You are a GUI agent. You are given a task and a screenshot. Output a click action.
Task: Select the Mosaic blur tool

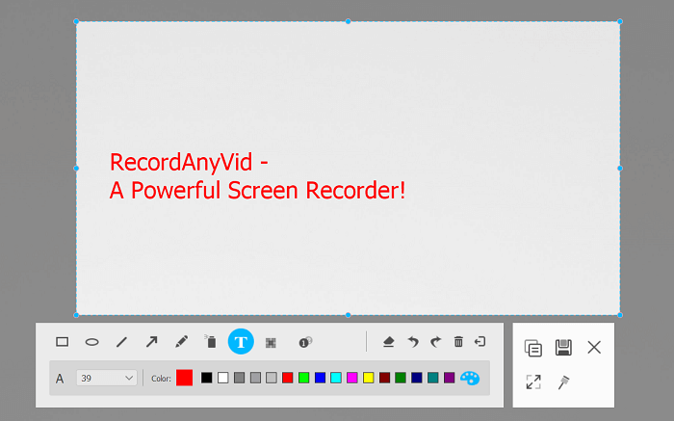pos(271,343)
